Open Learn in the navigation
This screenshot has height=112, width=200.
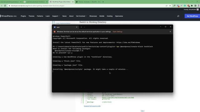coord(47,16)
